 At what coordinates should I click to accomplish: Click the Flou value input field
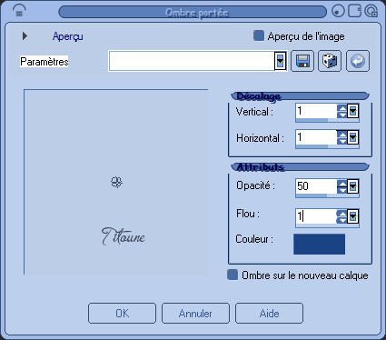316,216
